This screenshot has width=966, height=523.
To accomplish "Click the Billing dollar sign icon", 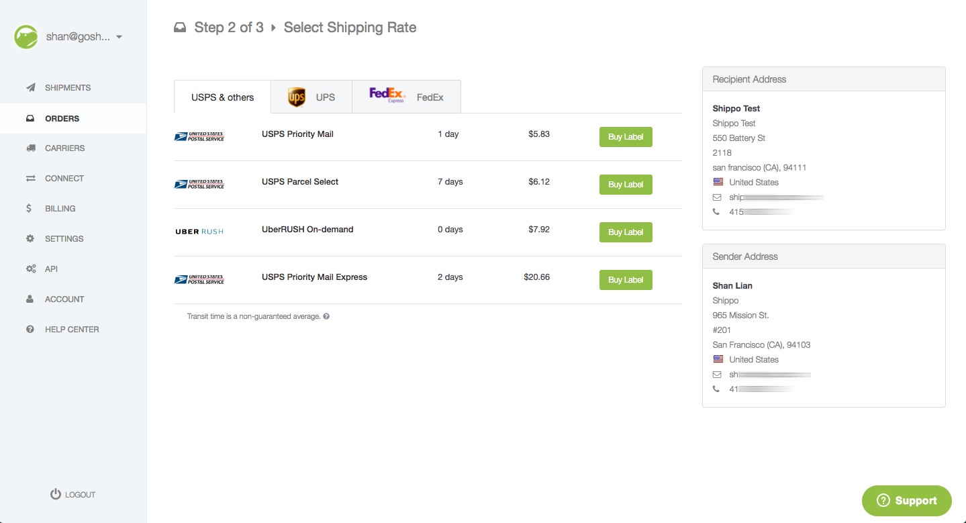I will tap(29, 209).
